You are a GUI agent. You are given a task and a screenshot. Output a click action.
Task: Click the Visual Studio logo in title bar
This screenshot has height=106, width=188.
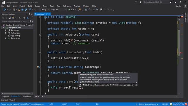[3, 2]
